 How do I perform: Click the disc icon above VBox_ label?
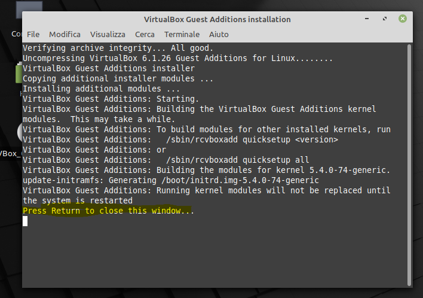[20, 132]
